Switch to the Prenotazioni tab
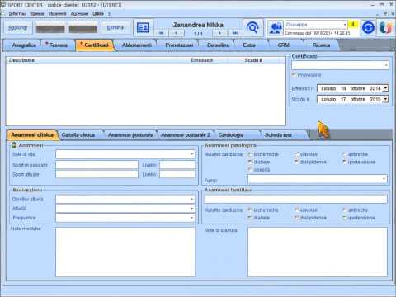 pyautogui.click(x=179, y=45)
